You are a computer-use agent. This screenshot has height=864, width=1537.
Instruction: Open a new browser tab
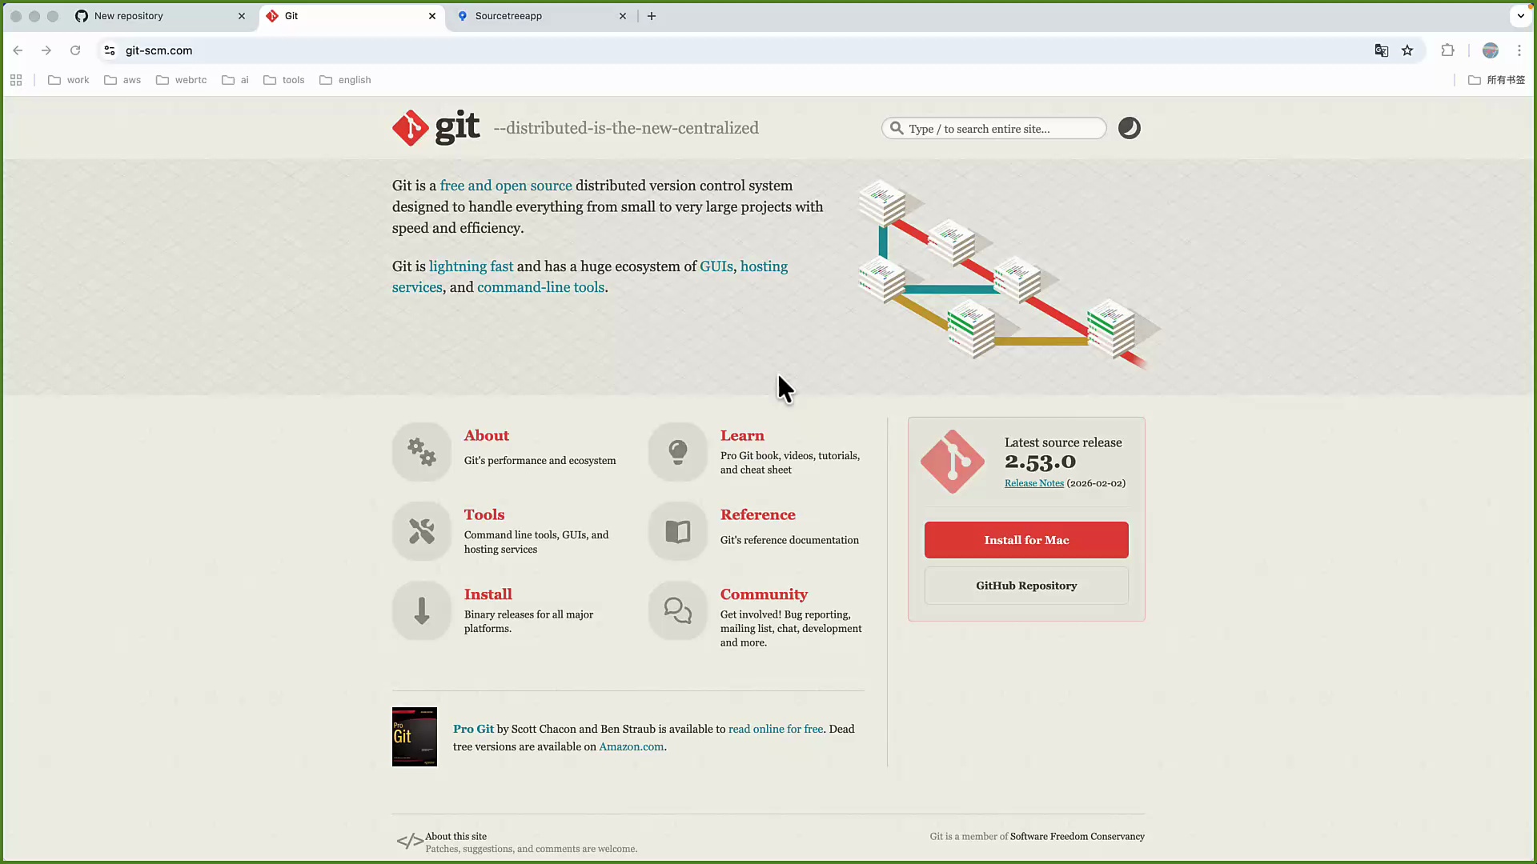[x=652, y=16]
